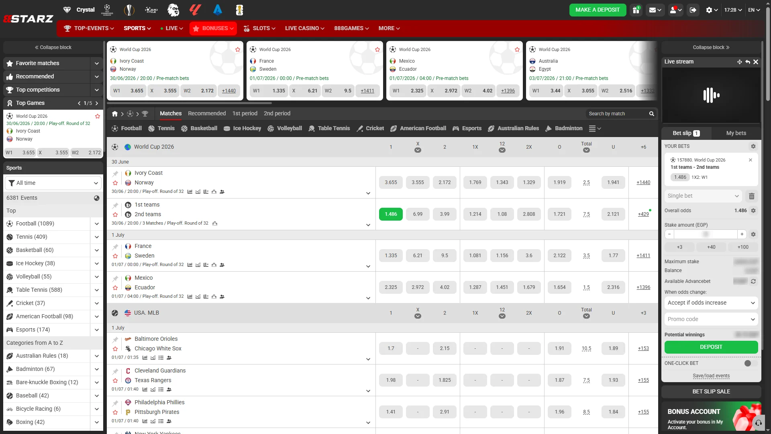
Task: Open the support headset chat icon
Action: (x=759, y=423)
